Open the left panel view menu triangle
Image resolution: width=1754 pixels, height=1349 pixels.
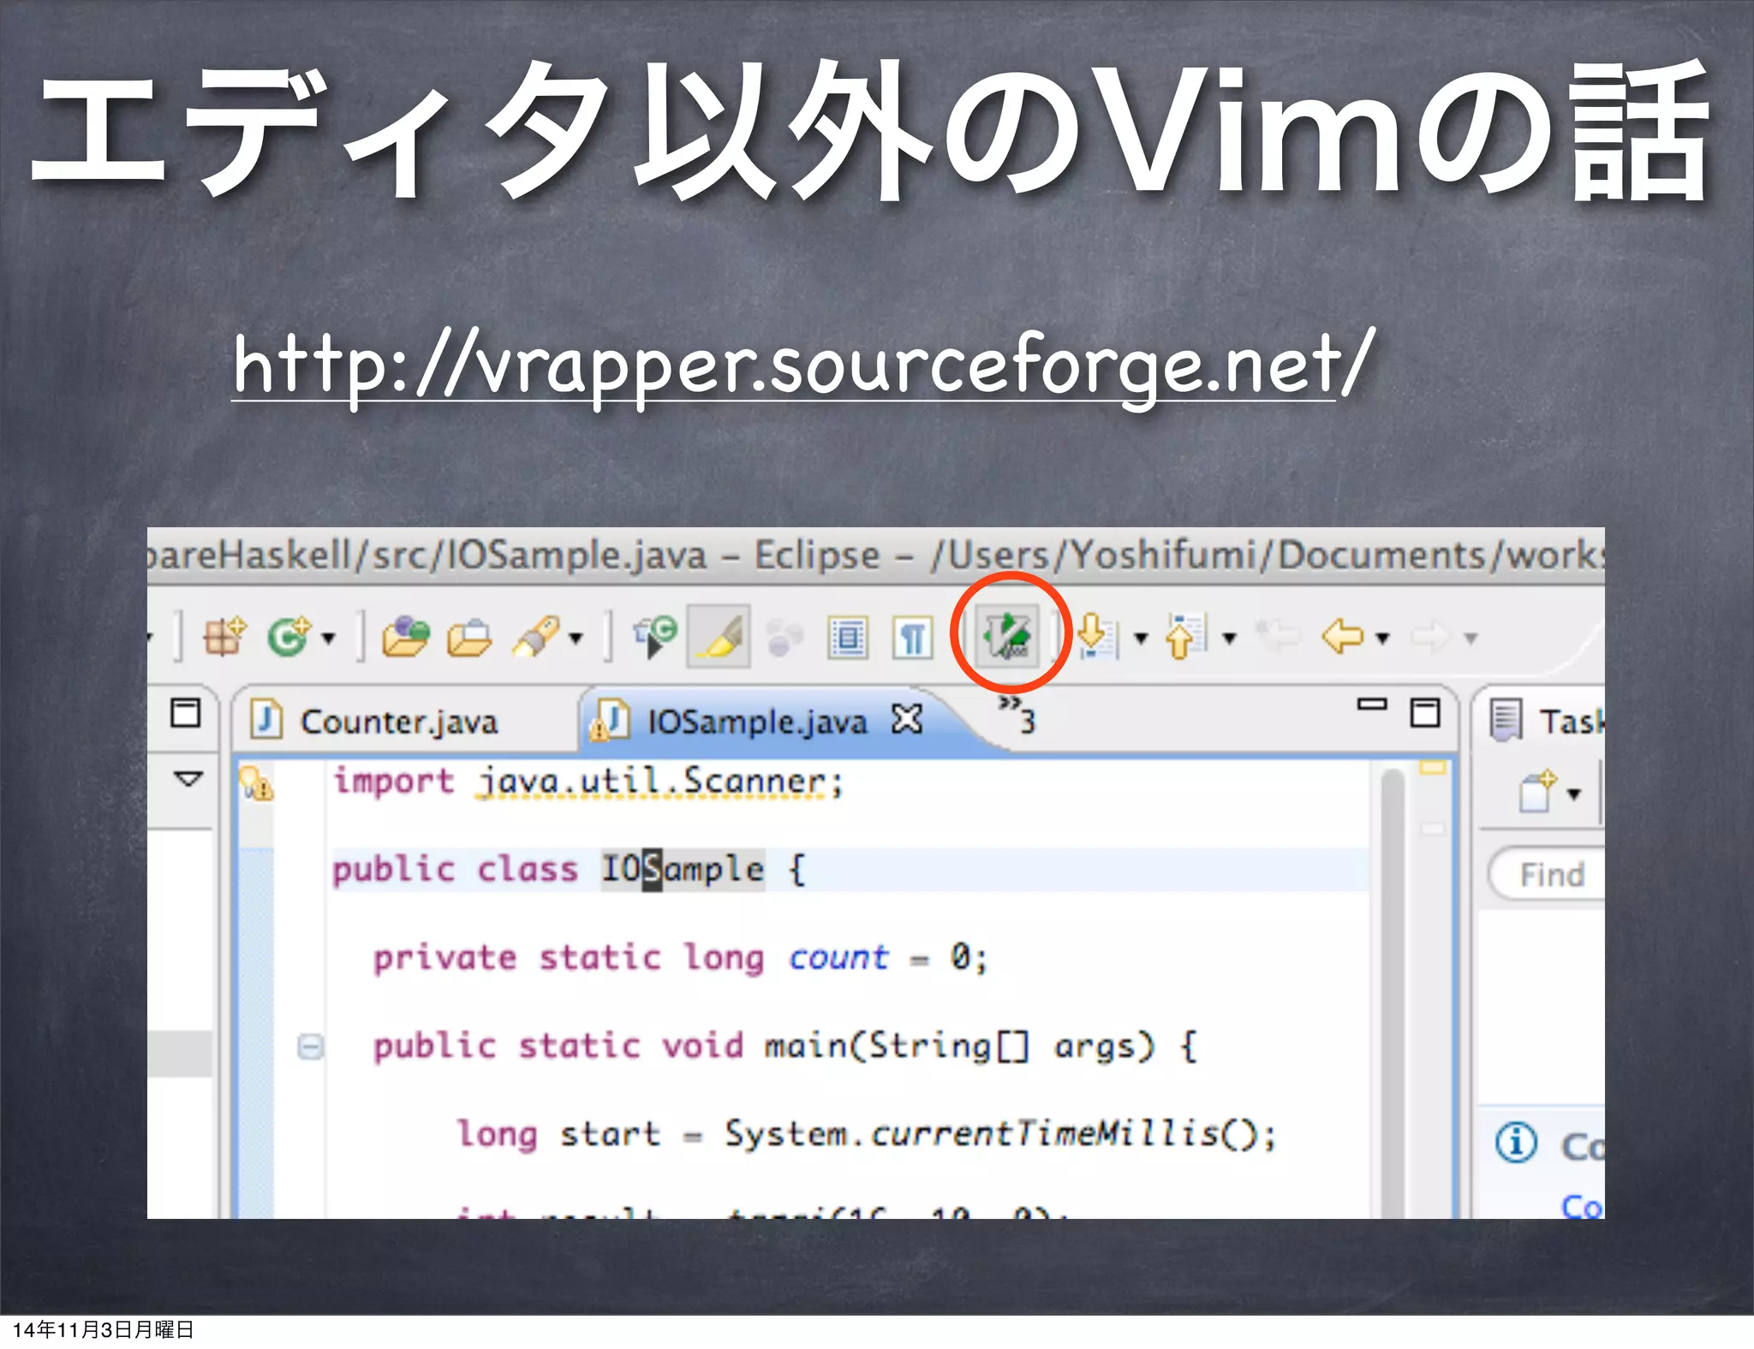tap(188, 779)
